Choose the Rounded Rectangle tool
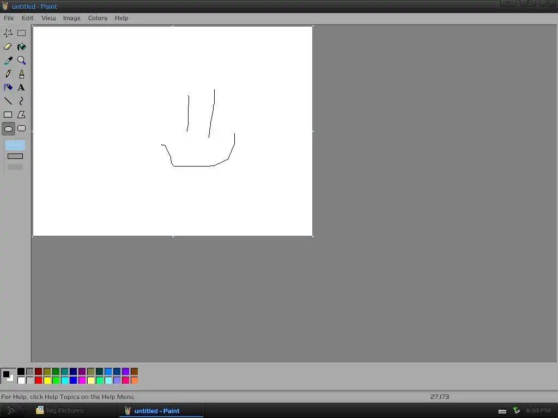This screenshot has height=418, width=558. pos(21,128)
